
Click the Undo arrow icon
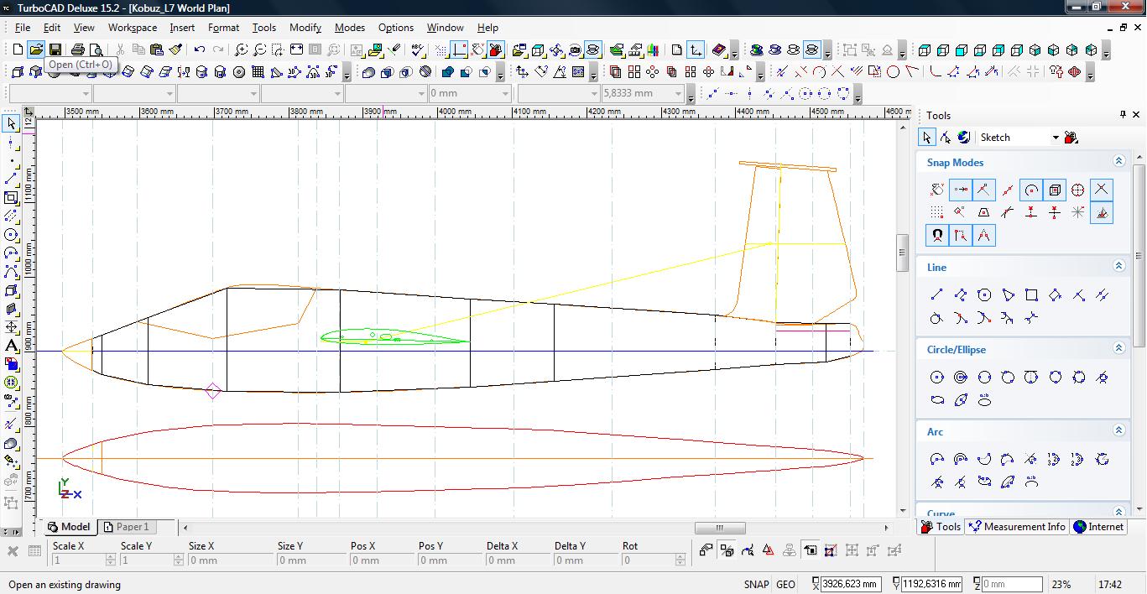(x=199, y=50)
